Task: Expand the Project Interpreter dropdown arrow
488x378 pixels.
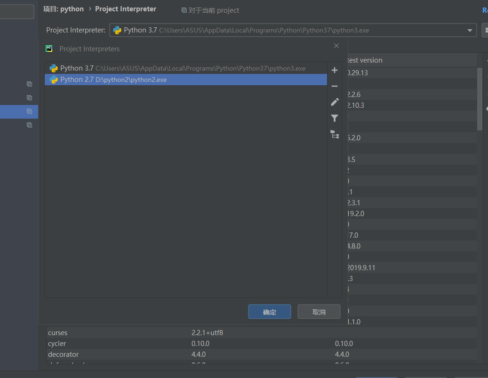Action: [470, 31]
